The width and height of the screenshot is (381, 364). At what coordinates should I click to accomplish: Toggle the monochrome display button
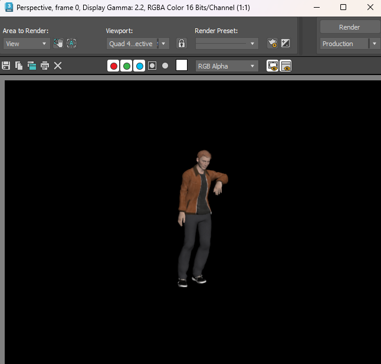pos(165,66)
